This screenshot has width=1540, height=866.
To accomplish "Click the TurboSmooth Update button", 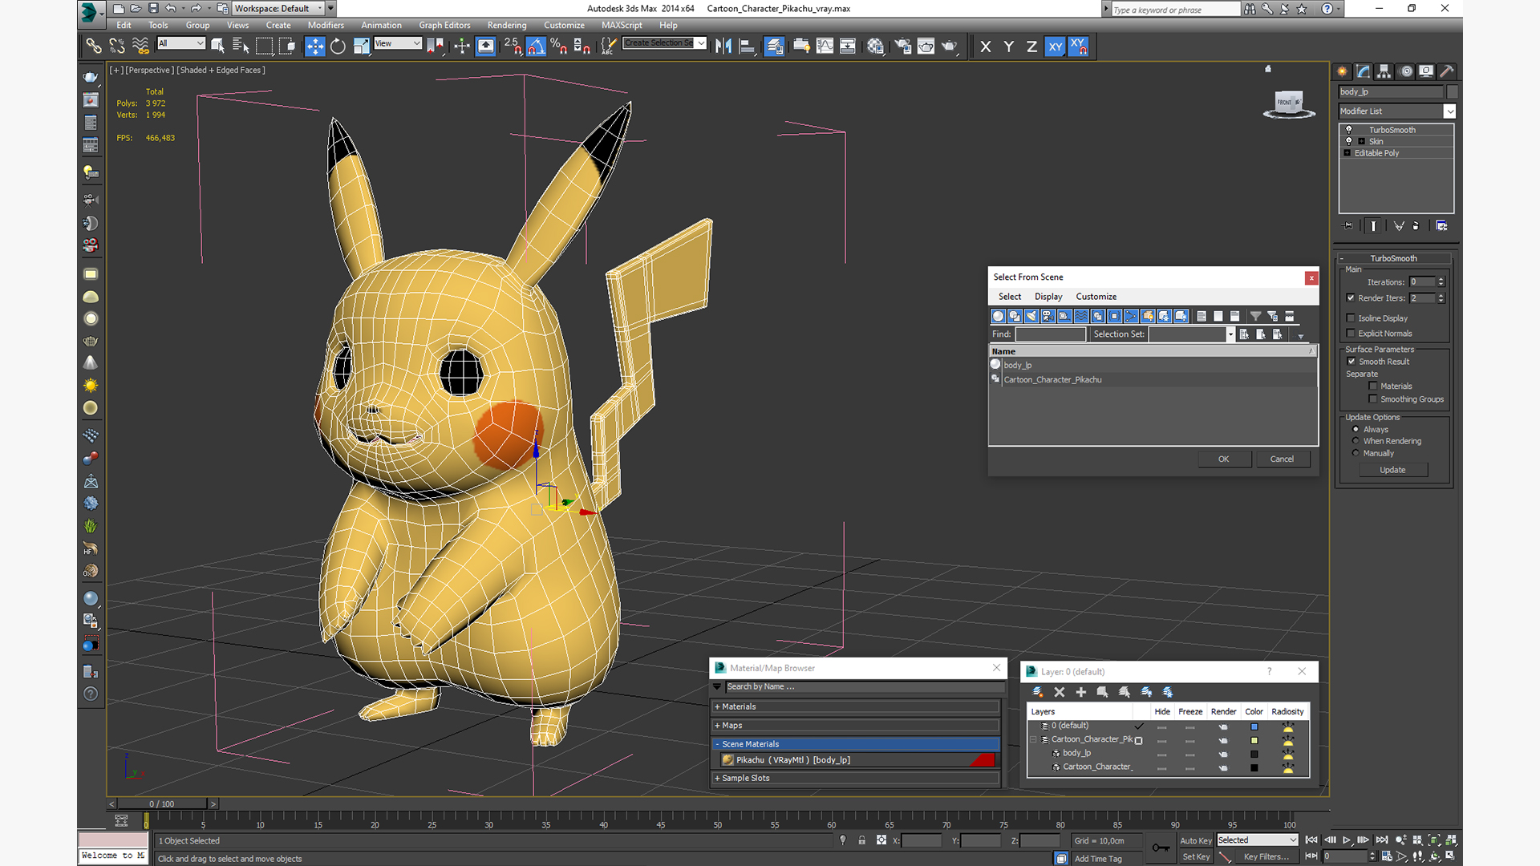I will tap(1392, 470).
